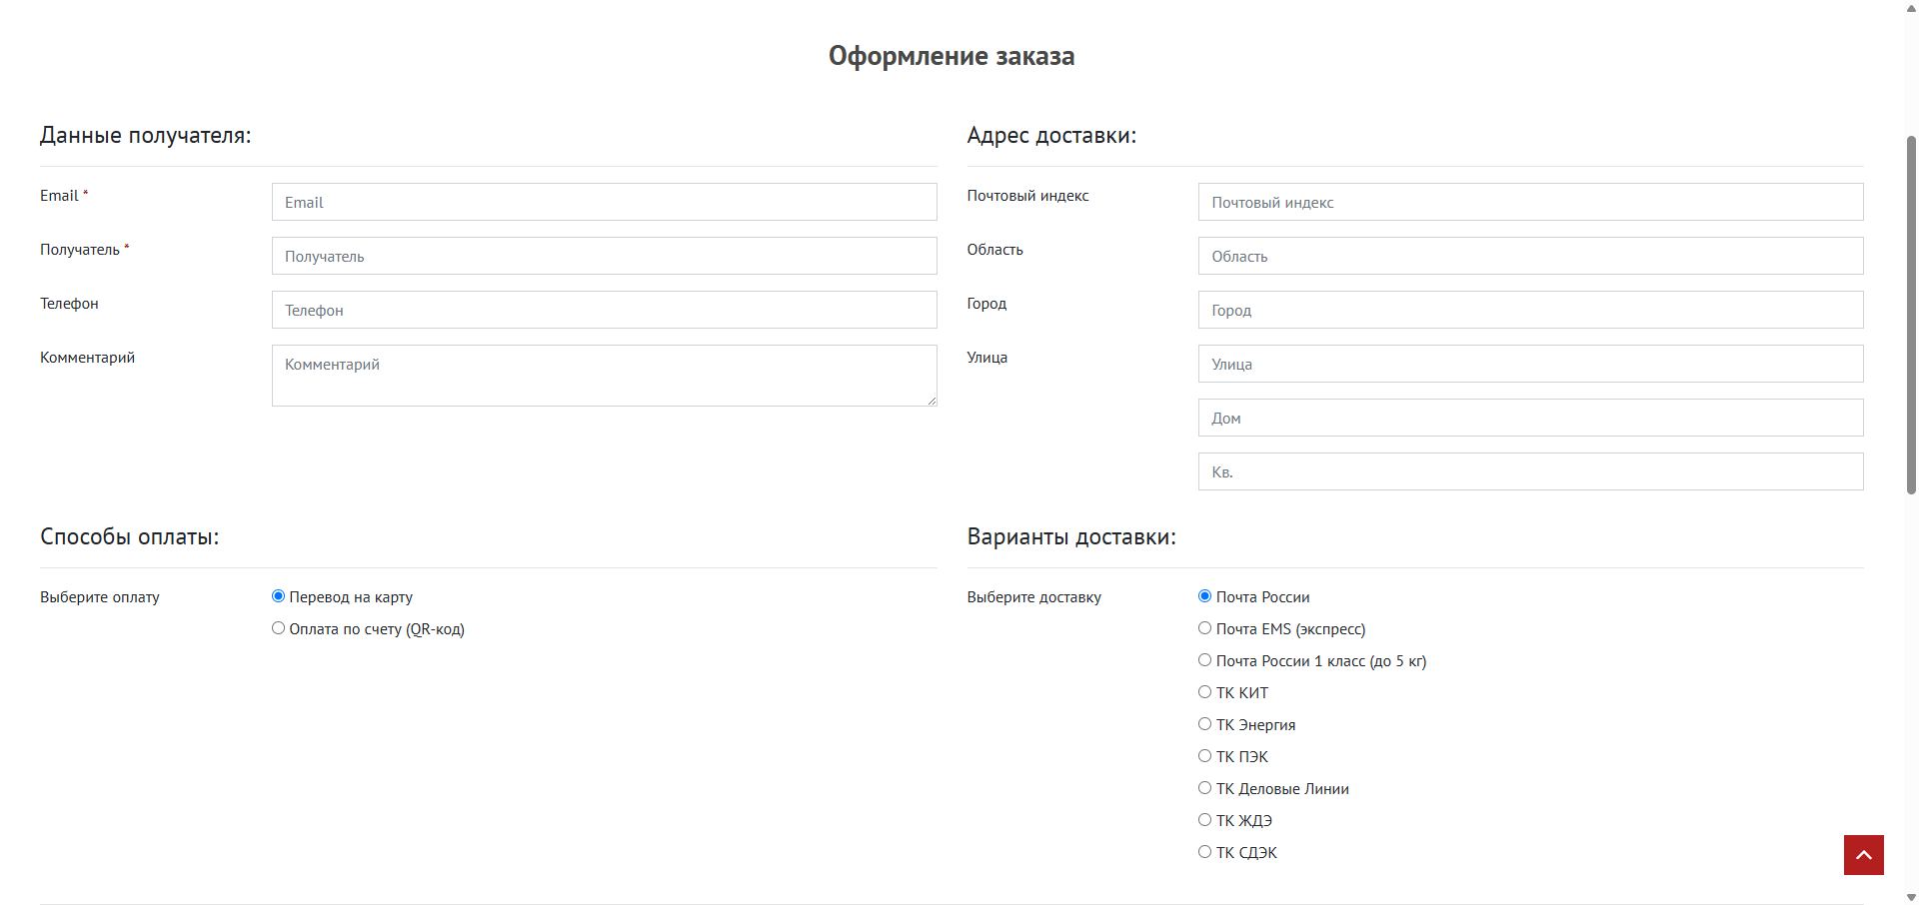The width and height of the screenshot is (1919, 905).
Task: Select the Перевод на карту payment option
Action: pos(278,596)
